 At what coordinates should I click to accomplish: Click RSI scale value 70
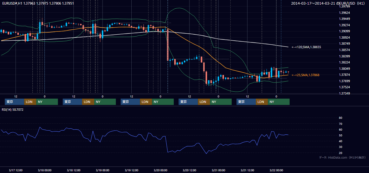[340, 124]
